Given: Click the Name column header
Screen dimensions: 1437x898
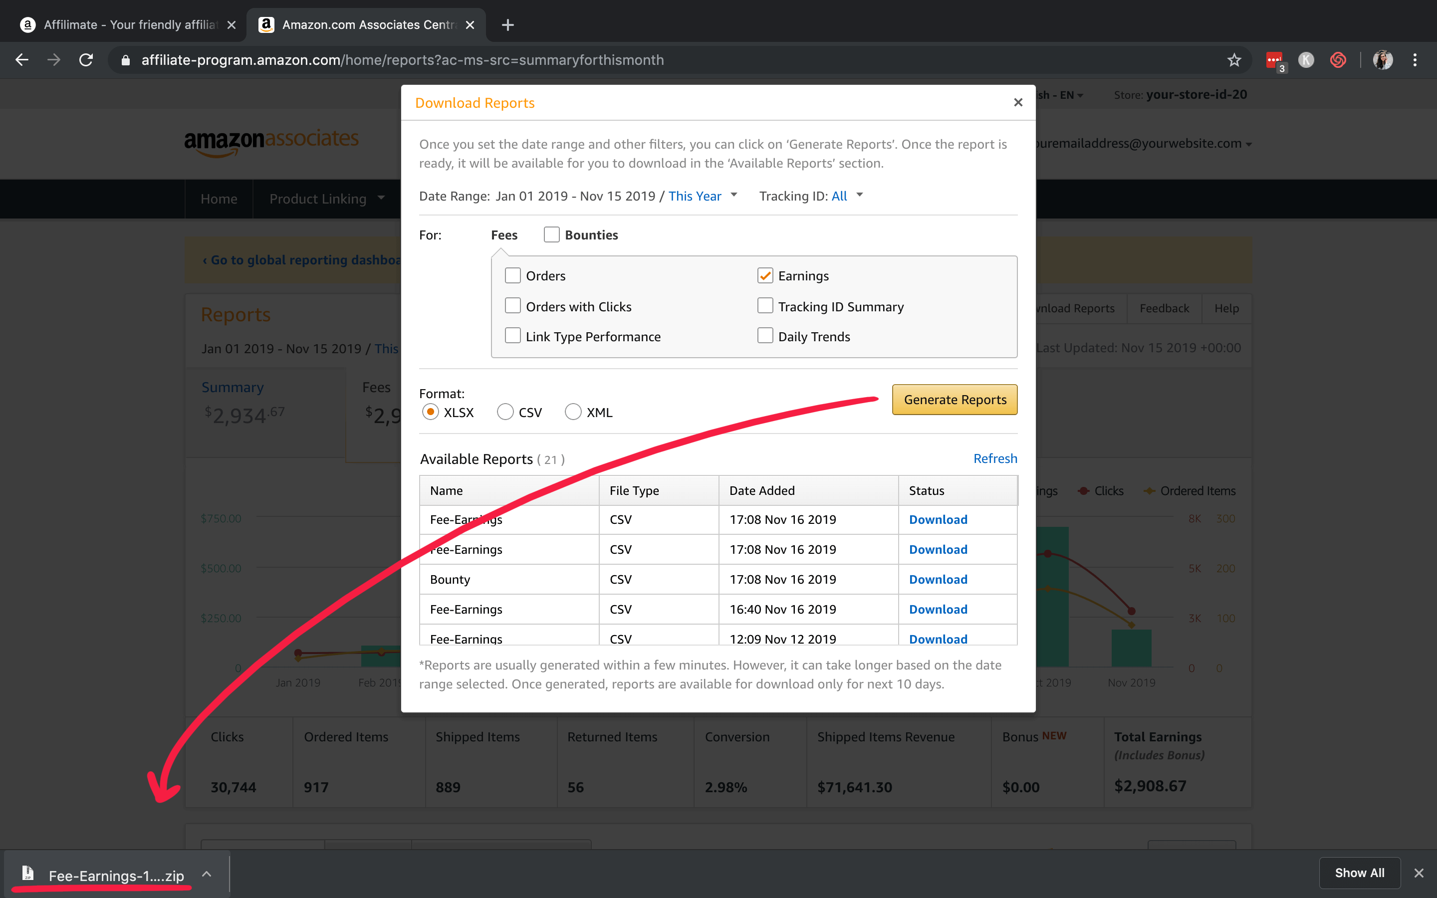Looking at the screenshot, I should (509, 490).
